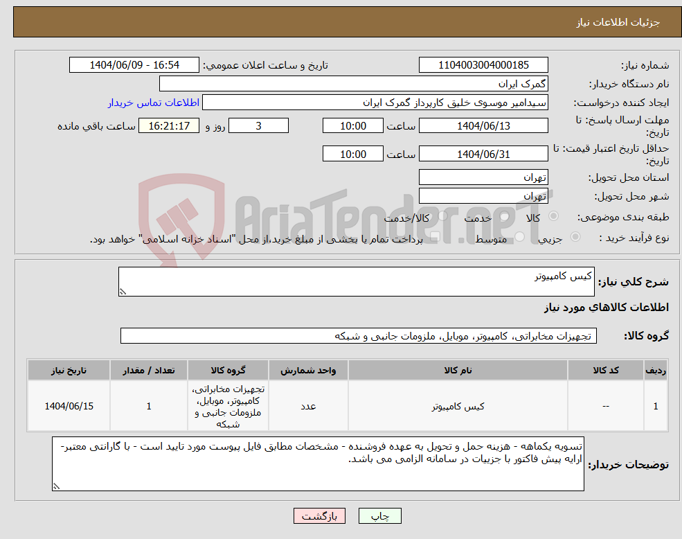Click the reply deadline date 1404/06/13 field
The image size is (682, 539).
483,125
